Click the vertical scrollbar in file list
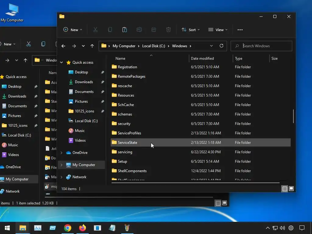 click(293, 116)
